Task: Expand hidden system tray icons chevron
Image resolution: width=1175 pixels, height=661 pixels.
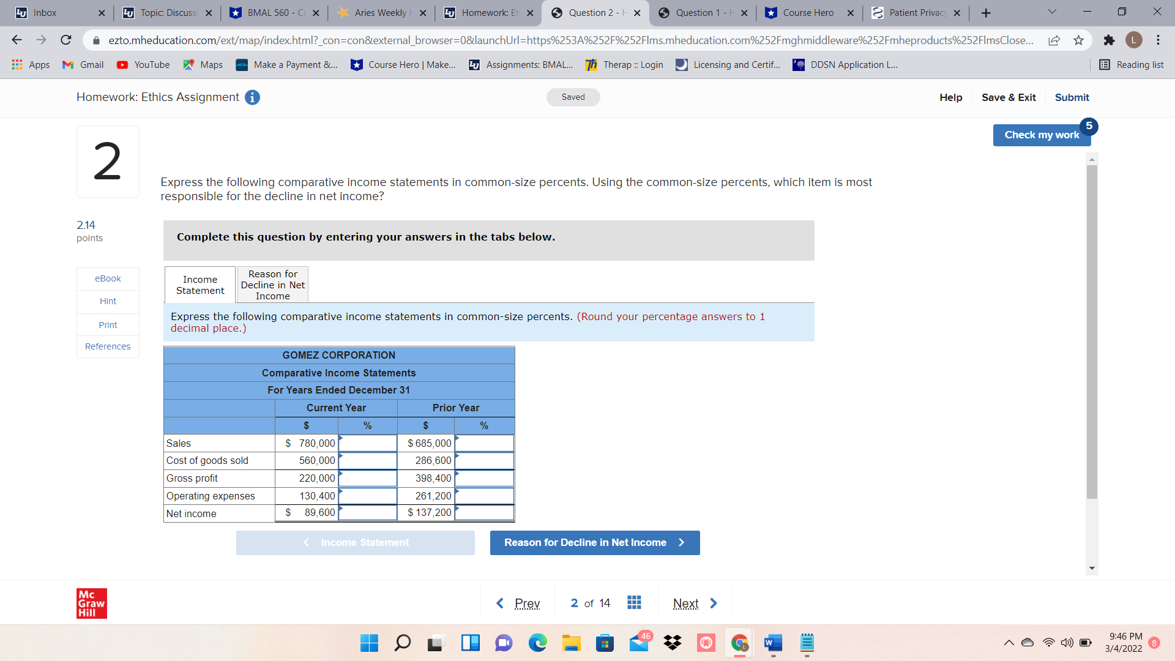Action: [x=1009, y=643]
